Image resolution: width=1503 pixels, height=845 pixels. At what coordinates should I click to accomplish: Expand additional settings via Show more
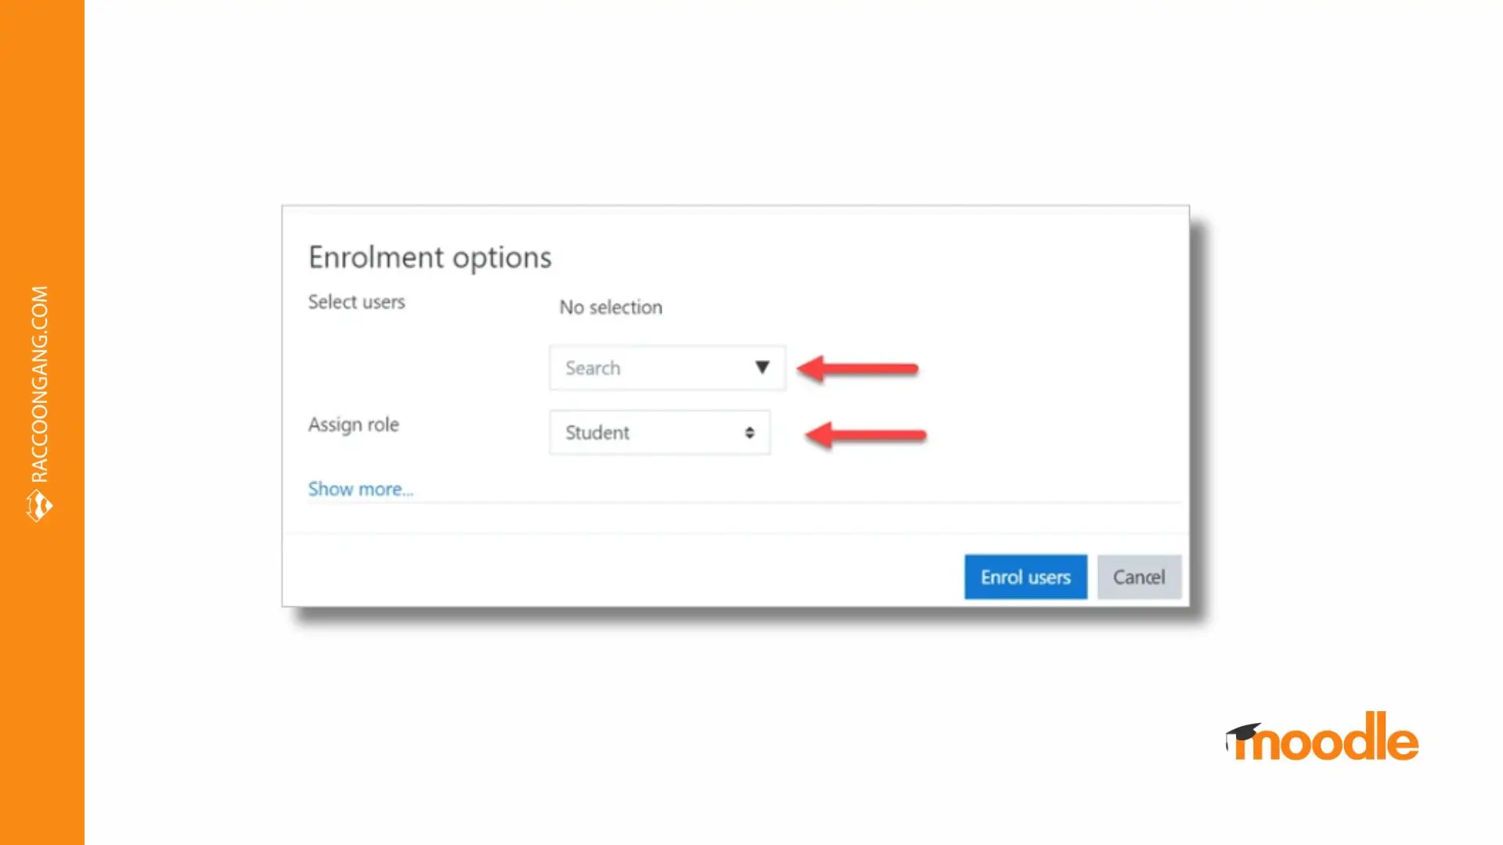point(360,488)
